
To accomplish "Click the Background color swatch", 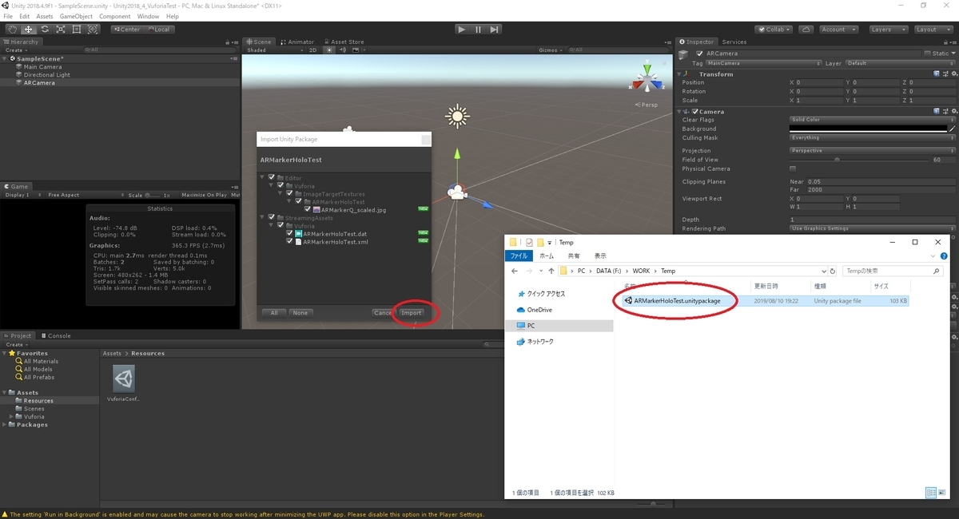I will tap(868, 129).
